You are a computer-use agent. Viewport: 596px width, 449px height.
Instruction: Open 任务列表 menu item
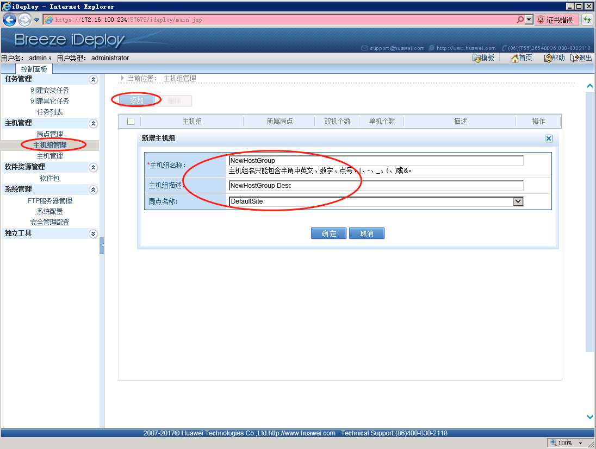pyautogui.click(x=50, y=112)
